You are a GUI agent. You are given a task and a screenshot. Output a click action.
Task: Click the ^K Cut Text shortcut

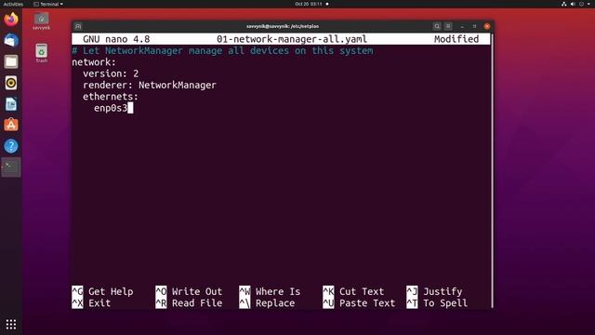[353, 291]
